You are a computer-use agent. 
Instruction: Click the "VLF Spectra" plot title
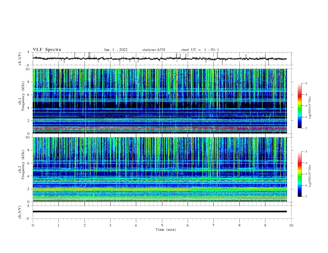point(47,50)
